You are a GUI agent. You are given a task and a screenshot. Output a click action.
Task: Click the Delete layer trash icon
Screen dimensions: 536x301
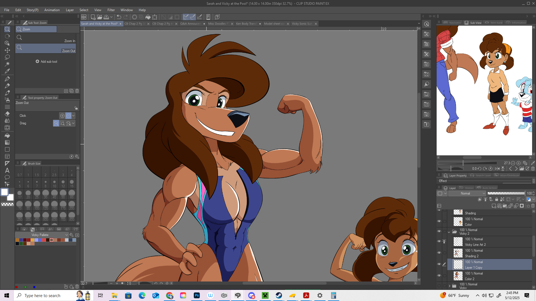pos(533,206)
